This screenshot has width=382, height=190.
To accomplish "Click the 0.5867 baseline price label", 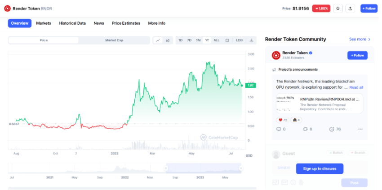I will [x=13, y=124].
